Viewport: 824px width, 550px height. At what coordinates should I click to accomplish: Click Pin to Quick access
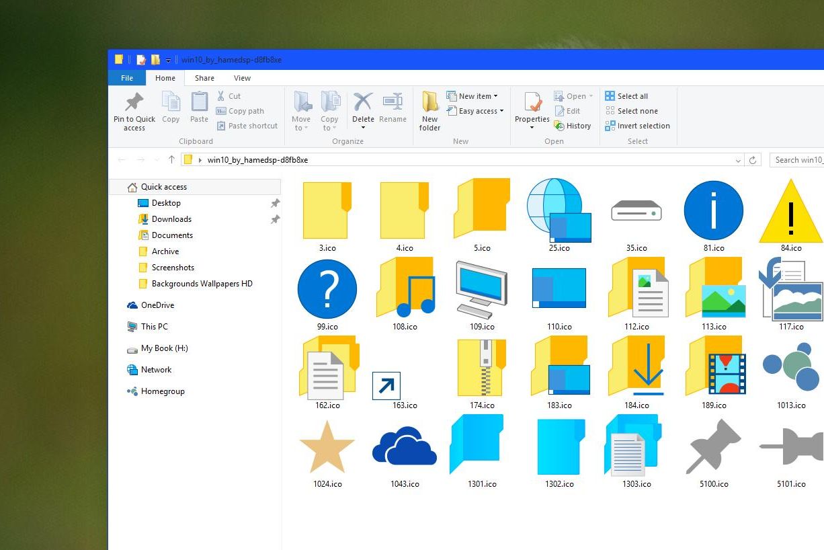coord(133,111)
